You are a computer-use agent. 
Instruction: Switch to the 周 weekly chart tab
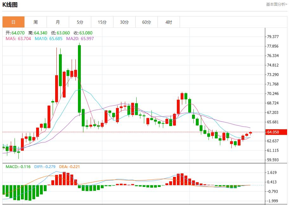tap(36, 22)
